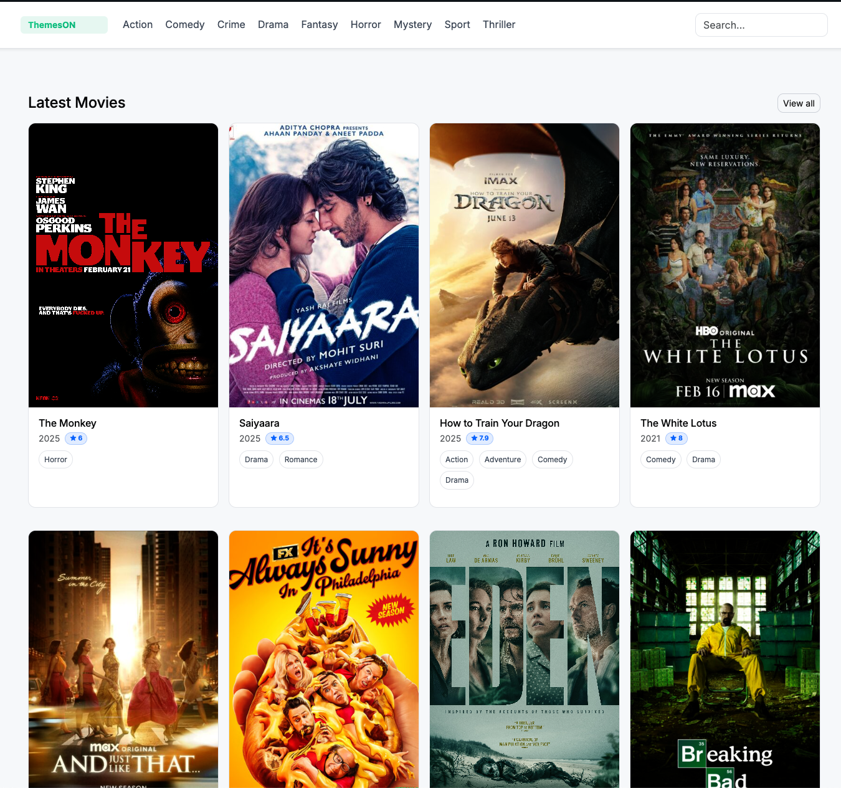841x788 pixels.
Task: Select Drama tag under How to Train Your Dragon
Action: click(x=457, y=480)
